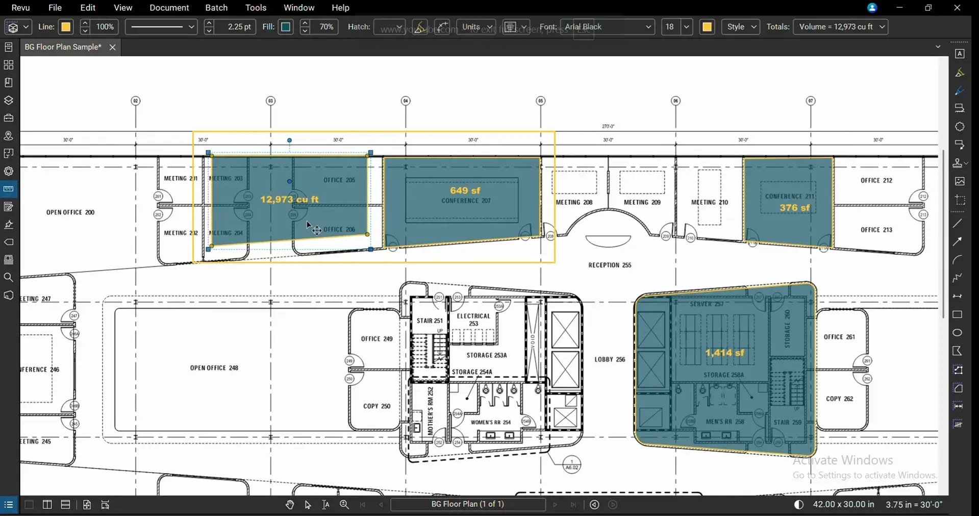Select the Highlight tool

[x=960, y=72]
